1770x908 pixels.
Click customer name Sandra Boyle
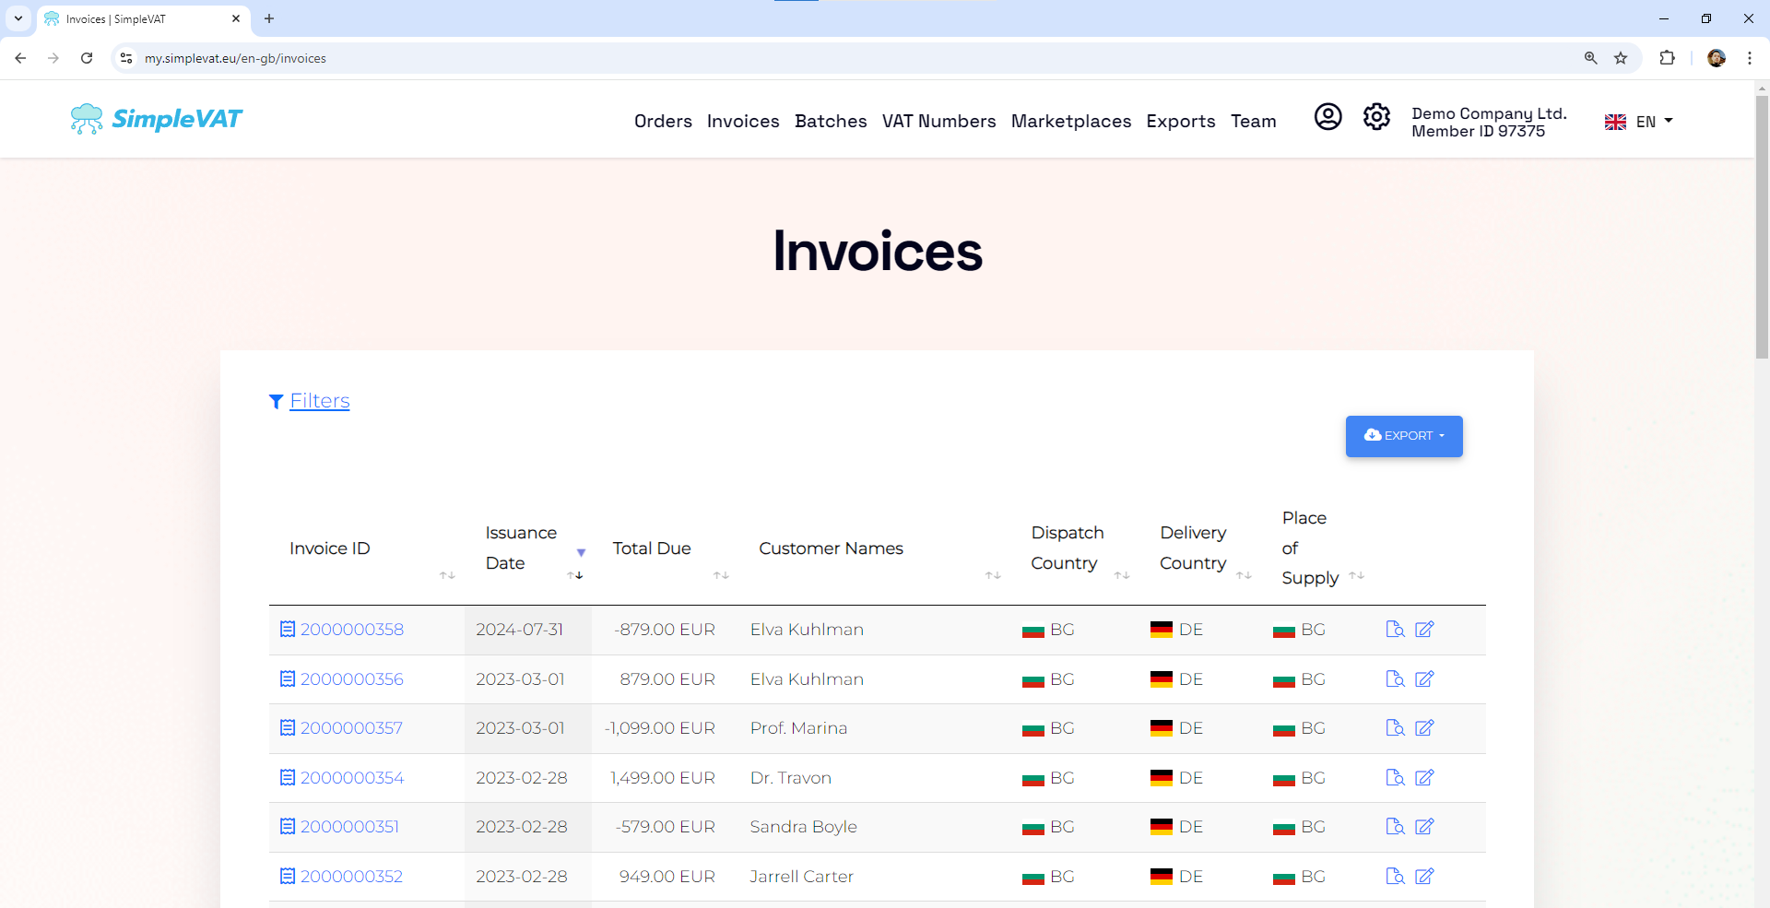click(803, 827)
